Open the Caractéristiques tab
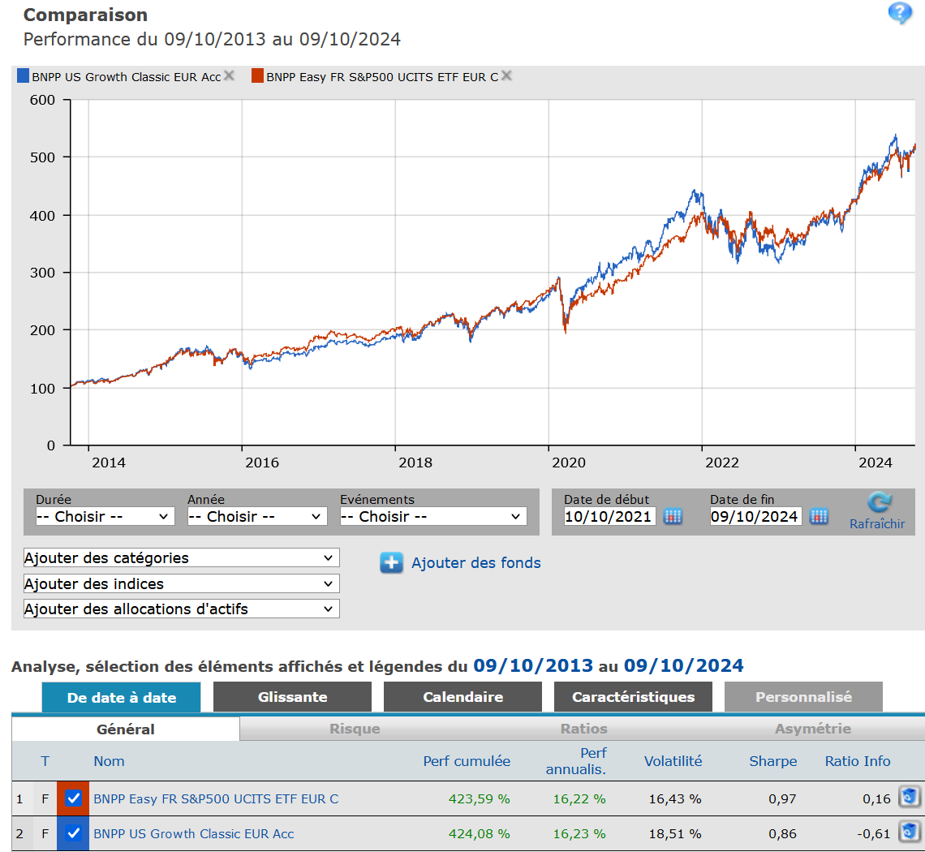The height and width of the screenshot is (852, 925). tap(633, 697)
